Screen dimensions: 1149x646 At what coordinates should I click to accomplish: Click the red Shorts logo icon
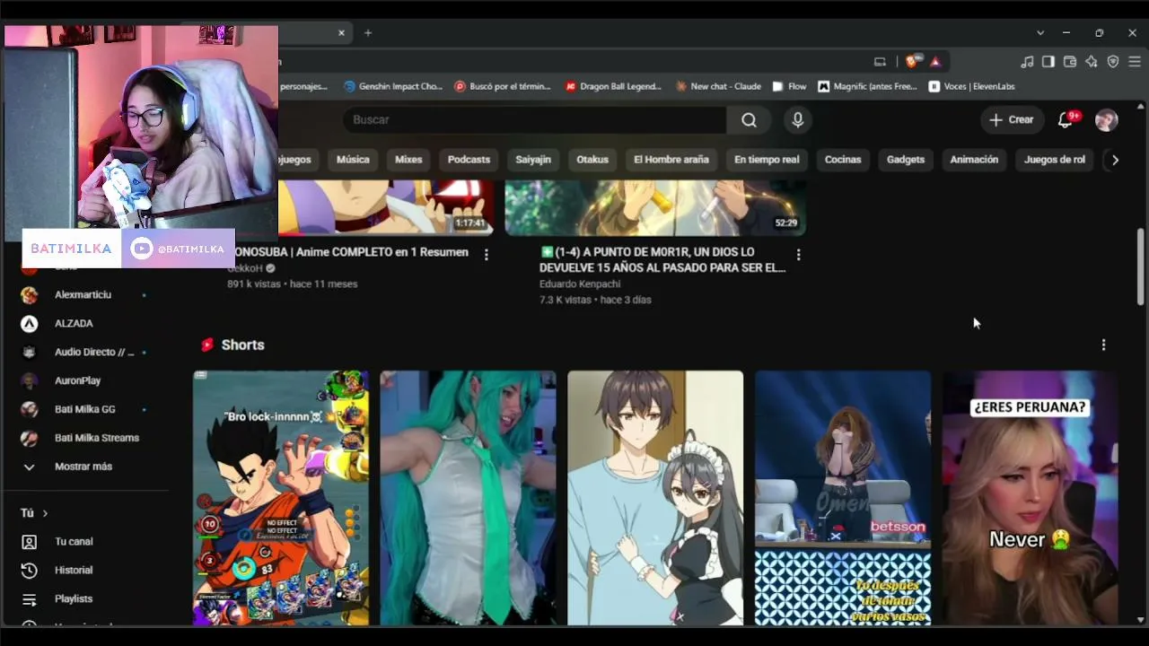click(x=207, y=345)
